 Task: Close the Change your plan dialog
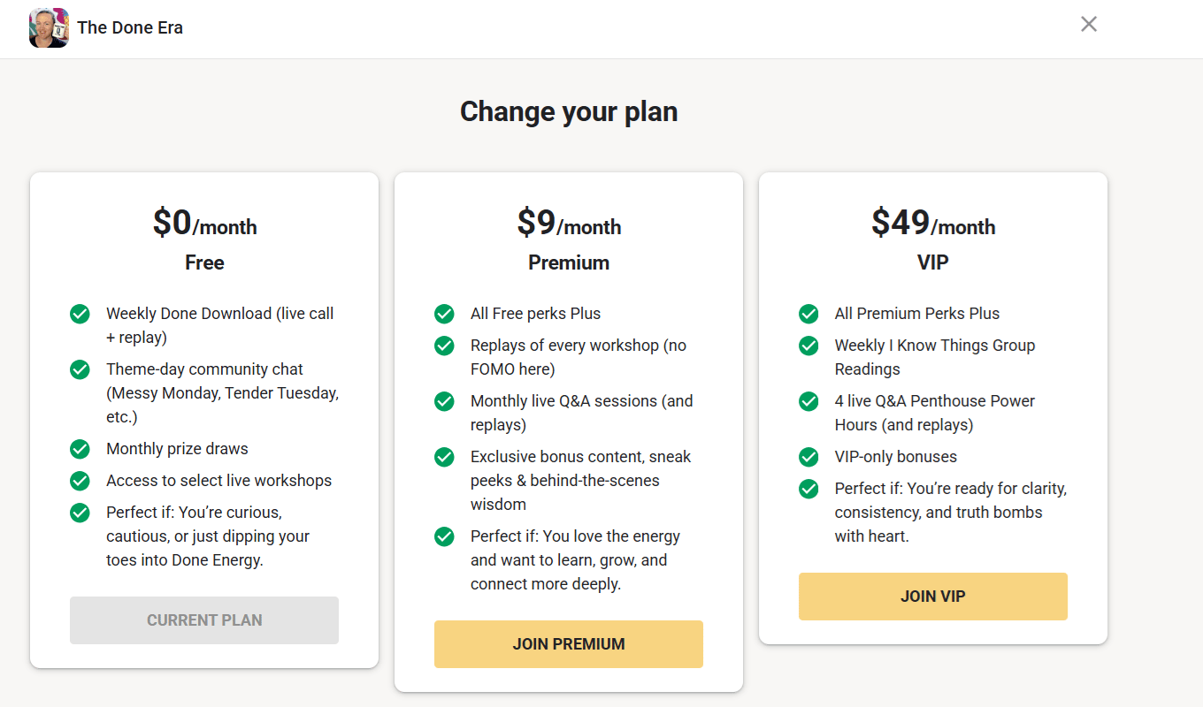coord(1089,25)
